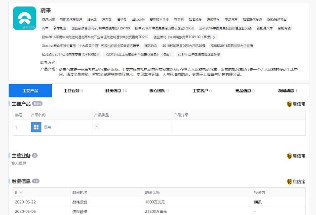Click the tag starting with Xtecher
316x215 pixels.
coord(90,45)
